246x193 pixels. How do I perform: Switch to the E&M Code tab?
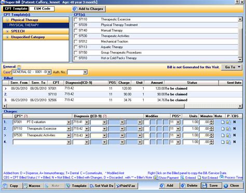pos(42,9)
